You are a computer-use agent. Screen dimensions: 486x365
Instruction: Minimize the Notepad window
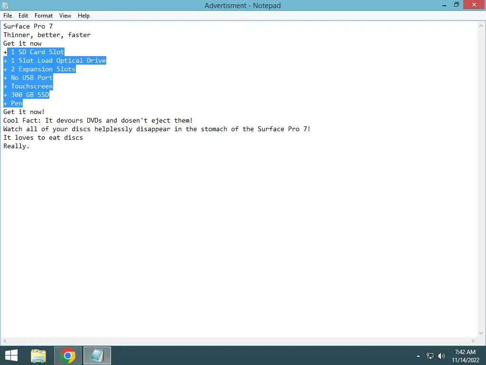click(444, 5)
